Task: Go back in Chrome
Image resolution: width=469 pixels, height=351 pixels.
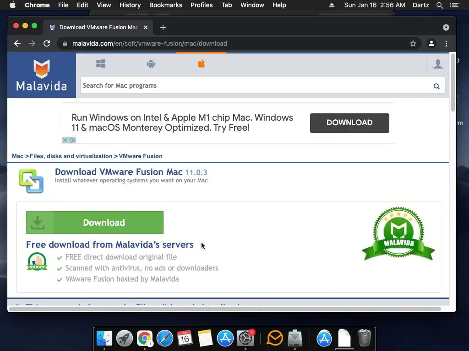Action: 17,43
